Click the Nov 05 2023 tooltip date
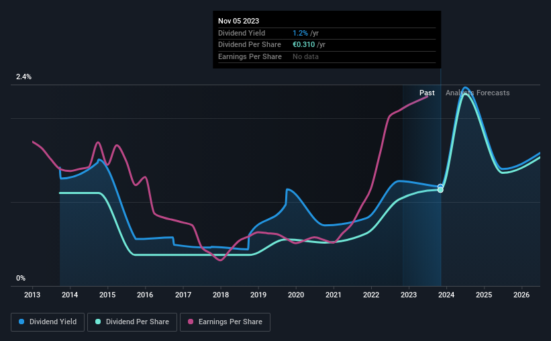Screen dimensions: 551x341 coord(239,21)
